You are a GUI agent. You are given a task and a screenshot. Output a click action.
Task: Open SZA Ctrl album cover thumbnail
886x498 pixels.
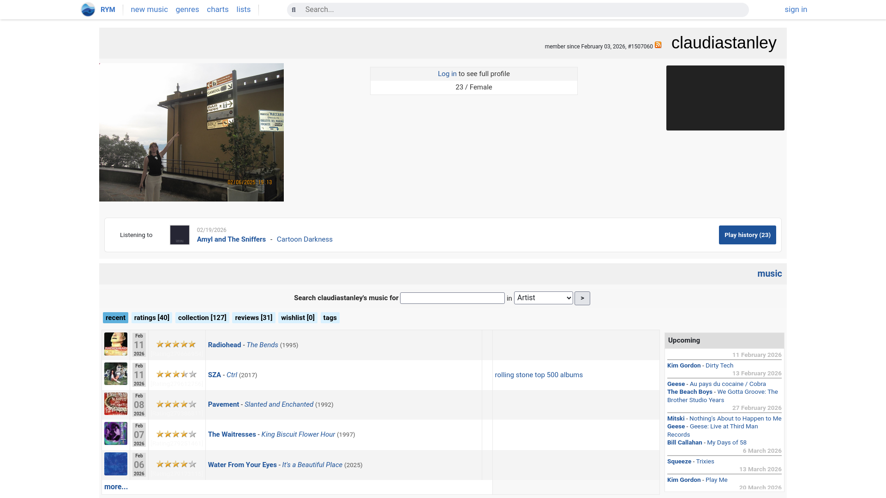click(115, 374)
